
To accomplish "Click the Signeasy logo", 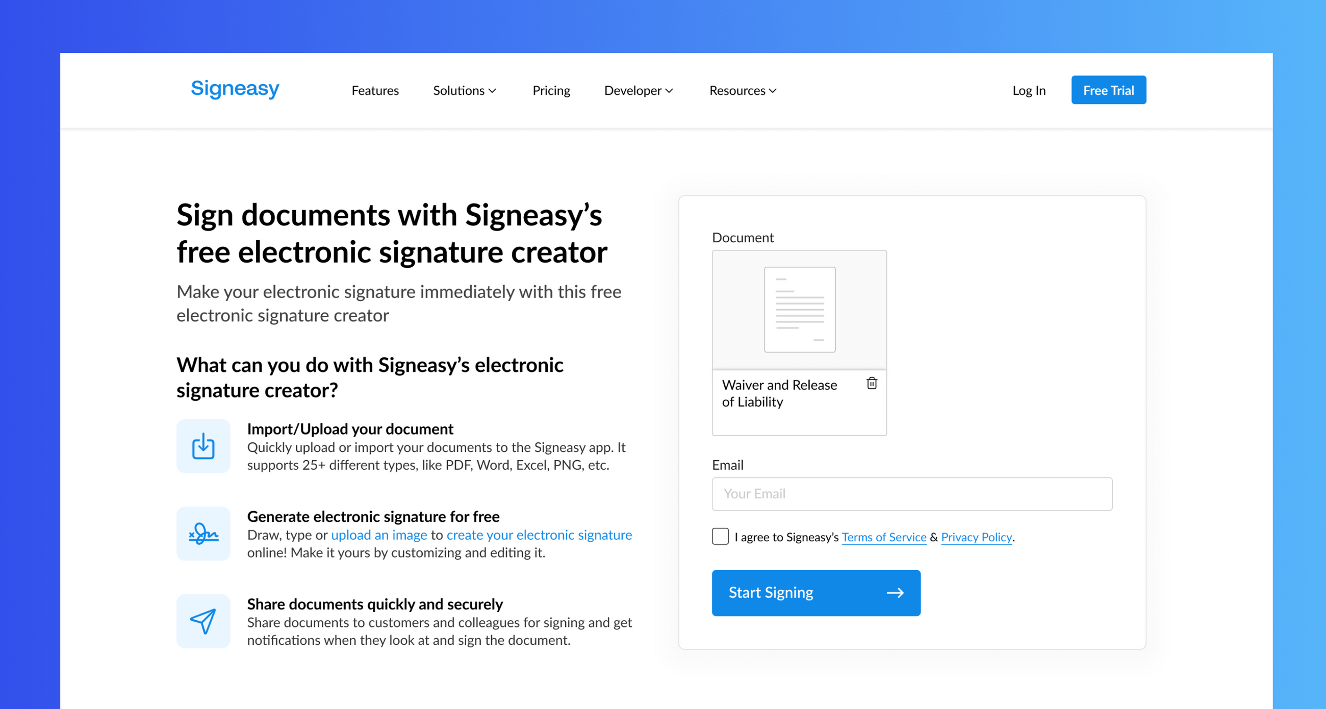I will tap(235, 89).
